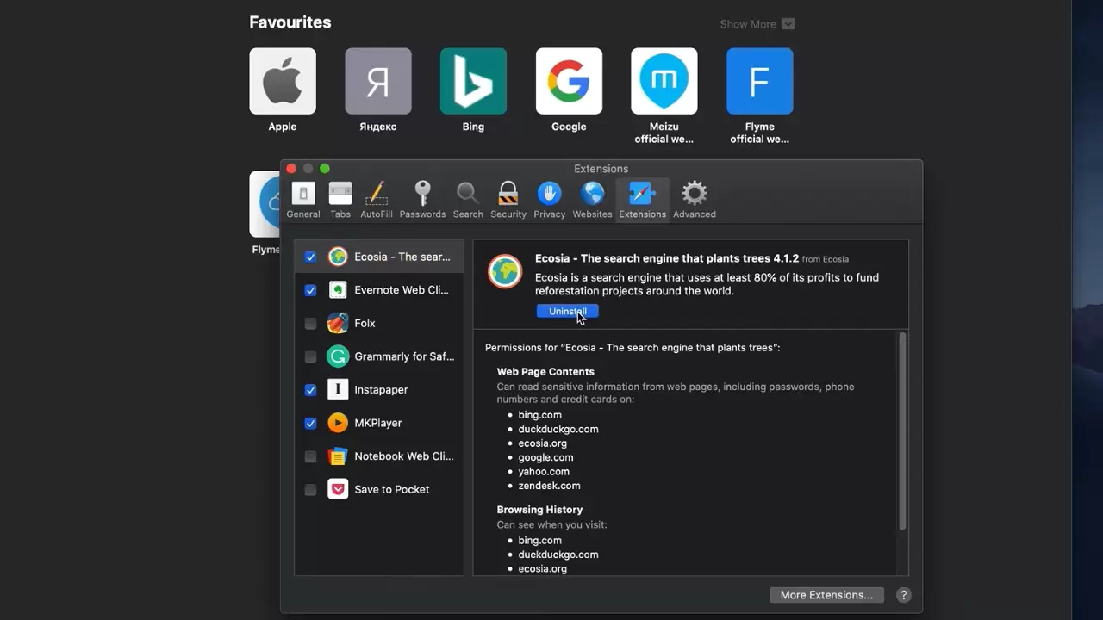The width and height of the screenshot is (1103, 620).
Task: Disable the Ecosia extension checkbox
Action: (x=310, y=257)
